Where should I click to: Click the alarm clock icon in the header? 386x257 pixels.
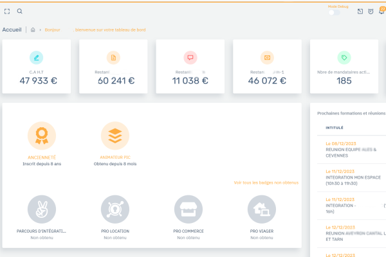(371, 12)
